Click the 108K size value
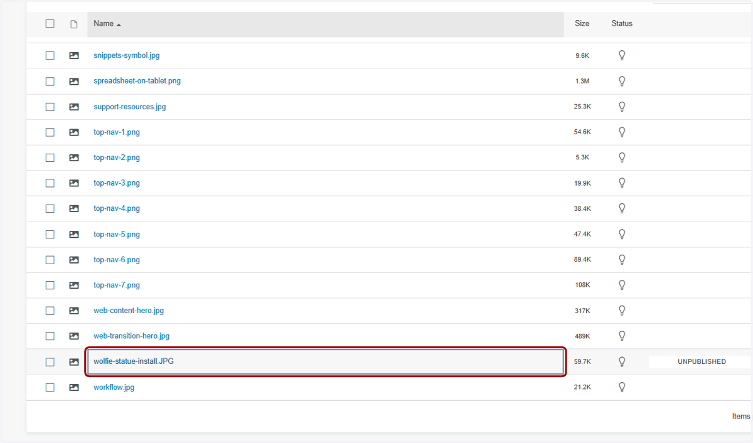The width and height of the screenshot is (753, 443). click(x=582, y=286)
